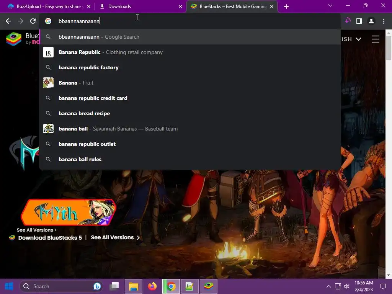Viewport: 392px width, 294px height.
Task: Click the taskbar Search box
Action: pos(61,286)
